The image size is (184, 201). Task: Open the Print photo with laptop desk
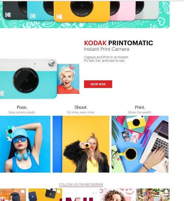click(140, 144)
